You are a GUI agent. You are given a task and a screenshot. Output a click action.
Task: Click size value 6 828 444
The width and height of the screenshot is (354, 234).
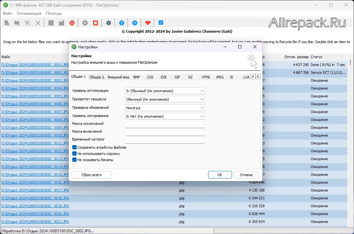(x=257, y=214)
